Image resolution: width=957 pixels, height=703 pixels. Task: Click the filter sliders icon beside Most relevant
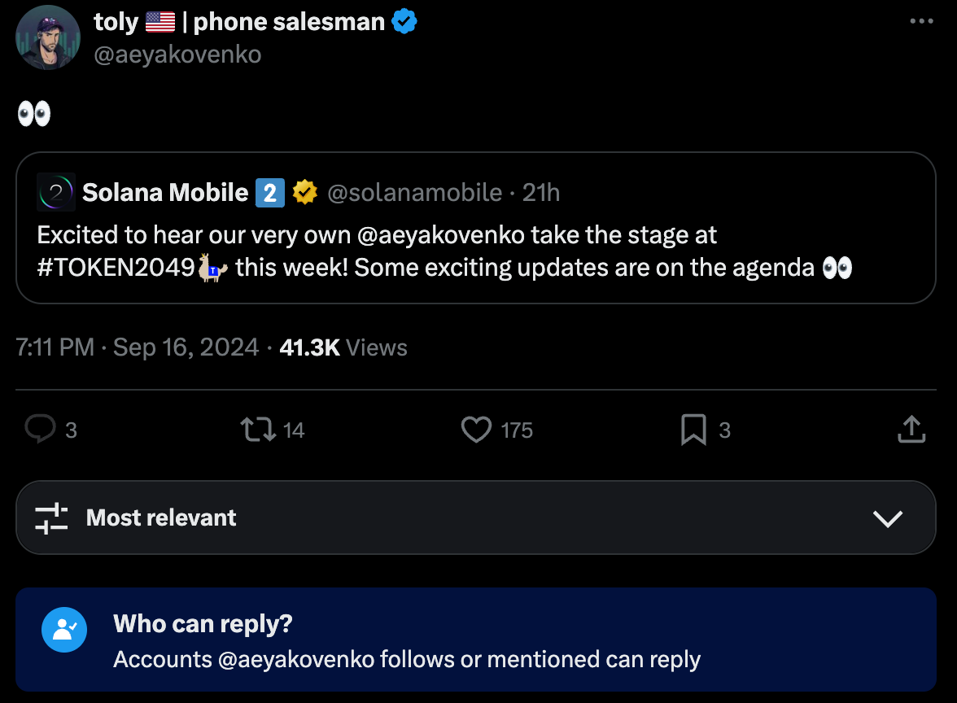(x=51, y=518)
